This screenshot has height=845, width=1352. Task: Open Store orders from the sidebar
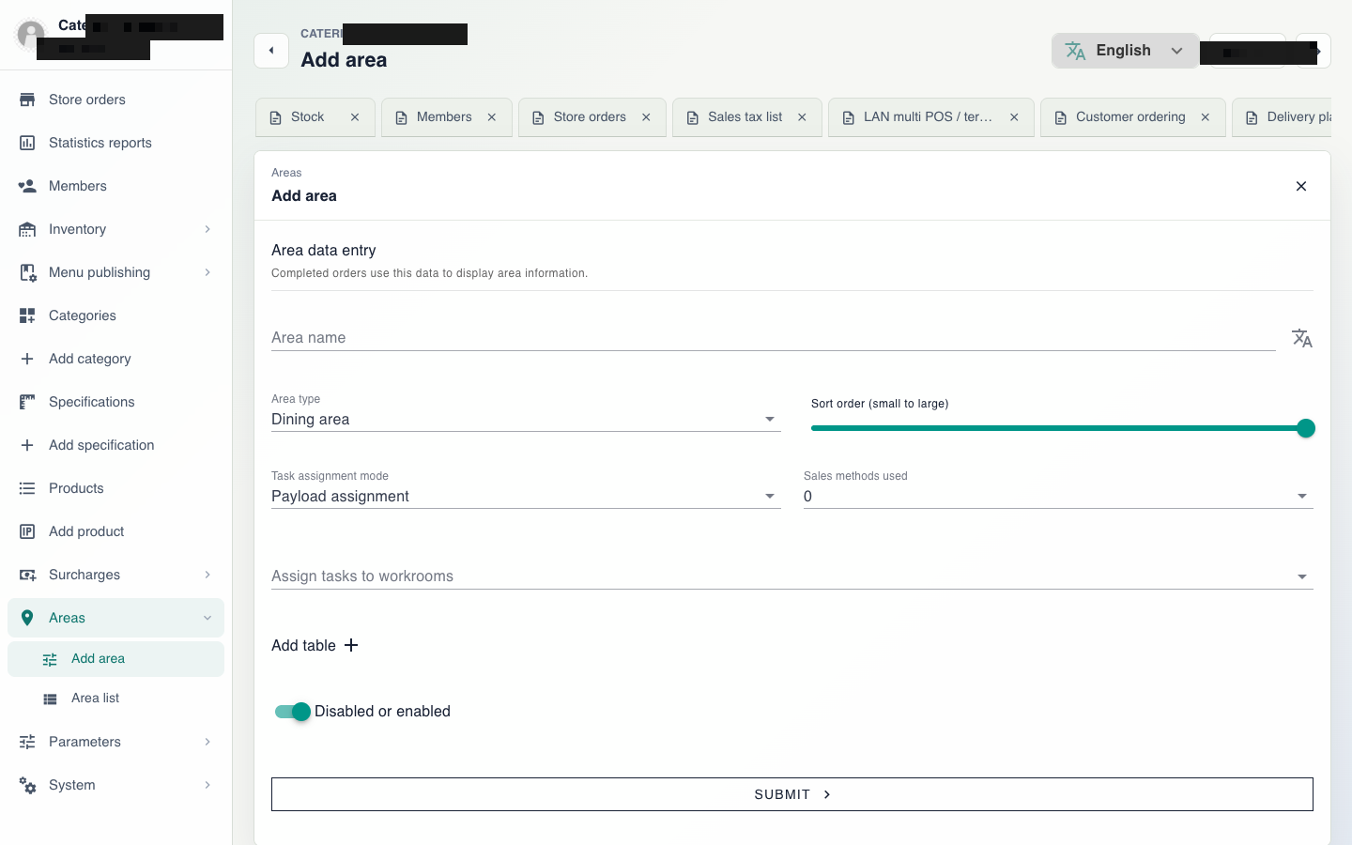[x=115, y=100]
